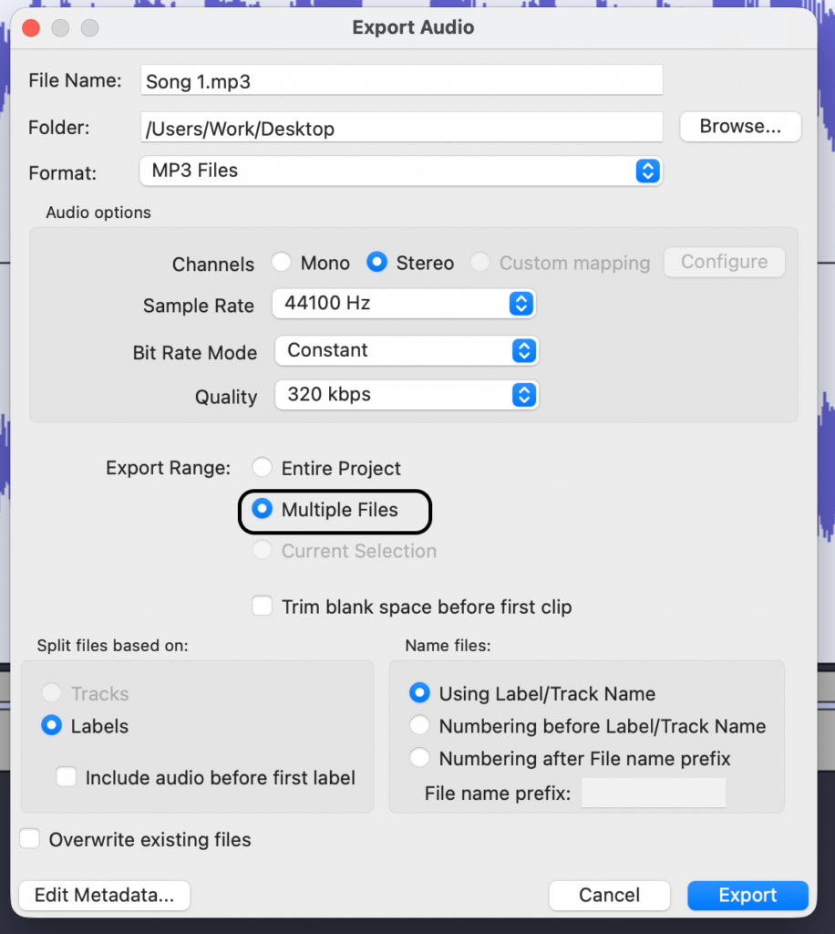This screenshot has width=835, height=934.
Task: Choose Entire Project as export range
Action: pyautogui.click(x=263, y=468)
